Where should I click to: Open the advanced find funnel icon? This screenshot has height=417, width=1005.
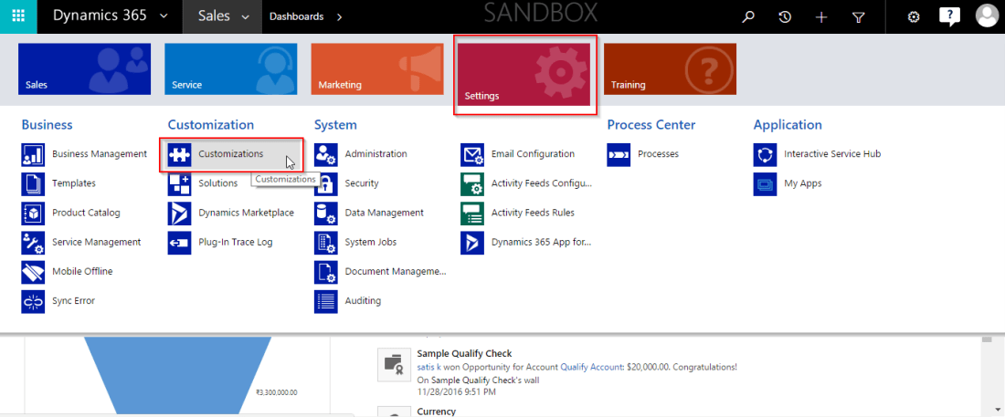click(858, 16)
